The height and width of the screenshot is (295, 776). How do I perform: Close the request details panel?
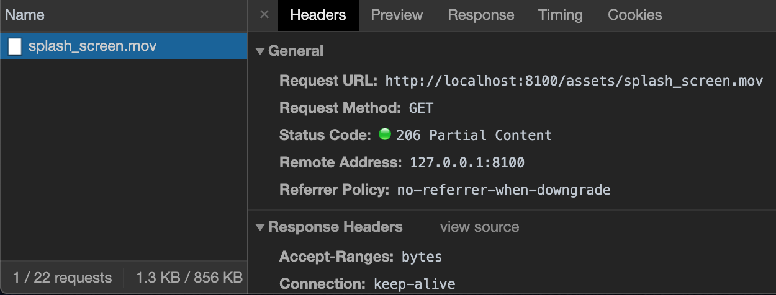[x=264, y=15]
